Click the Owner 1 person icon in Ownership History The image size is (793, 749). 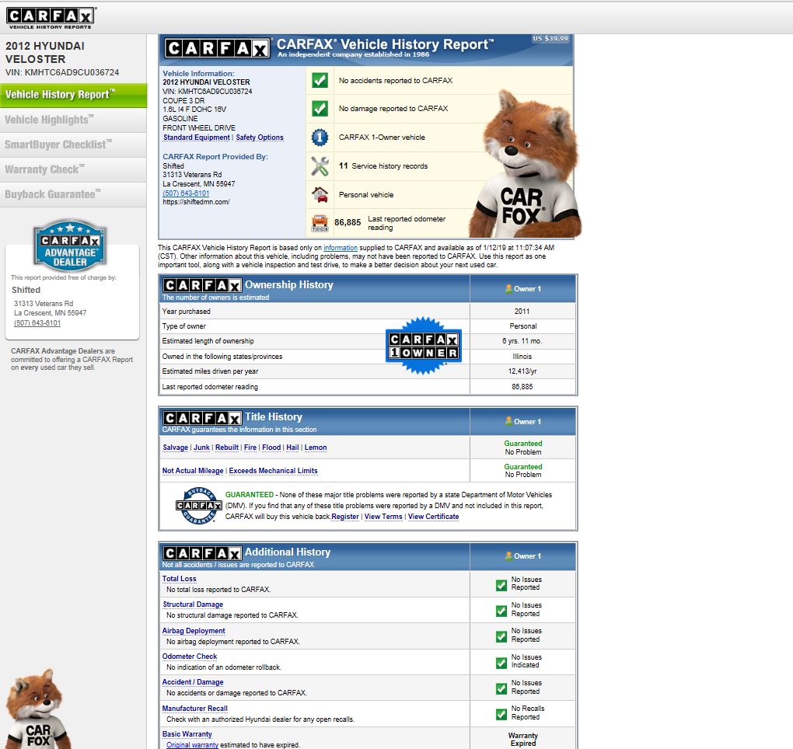point(508,288)
